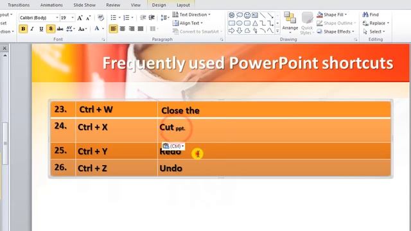Click the Find button

click(x=371, y=14)
